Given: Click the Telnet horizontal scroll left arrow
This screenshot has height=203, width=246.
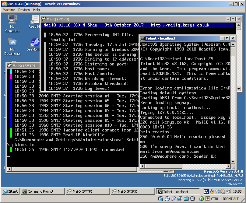Looking at the screenshot, I should pyautogui.click(x=142, y=166).
